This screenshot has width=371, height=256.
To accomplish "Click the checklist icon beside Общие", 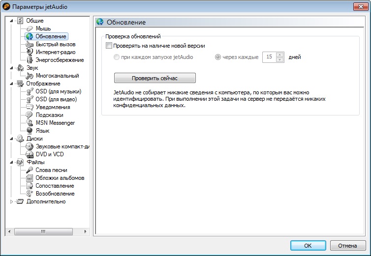I will pyautogui.click(x=20, y=21).
